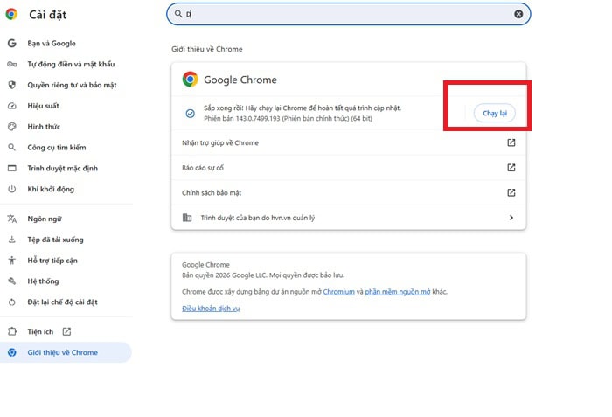Click the puzzle piece icon for Tiện ích
Image resolution: width=612 pixels, height=417 pixels.
click(x=12, y=331)
